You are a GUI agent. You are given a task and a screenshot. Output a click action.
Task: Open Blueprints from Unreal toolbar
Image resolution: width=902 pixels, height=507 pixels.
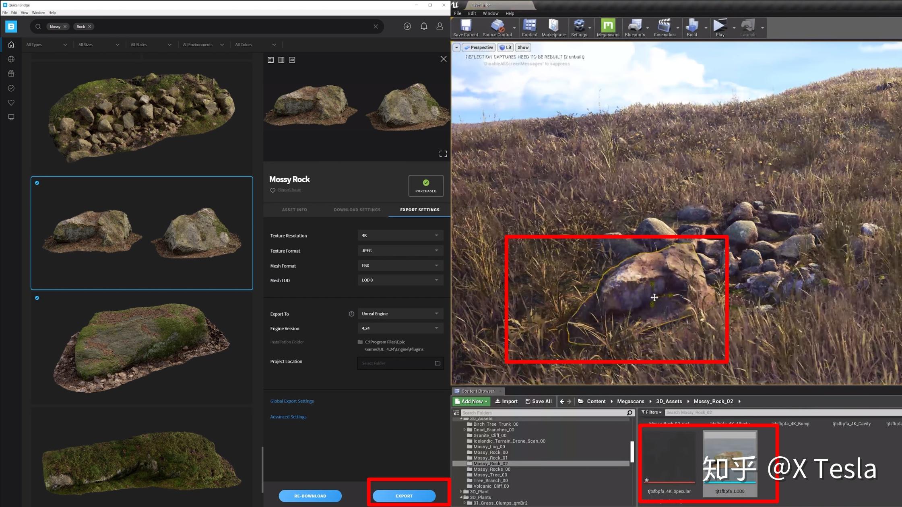(x=635, y=28)
